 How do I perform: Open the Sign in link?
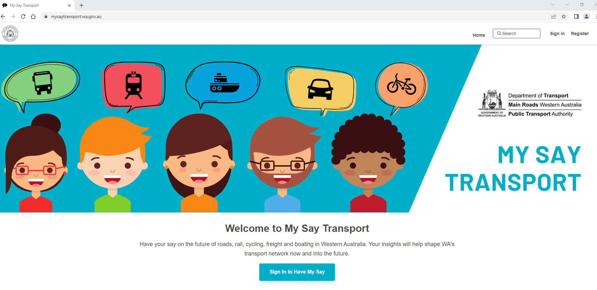click(x=557, y=34)
